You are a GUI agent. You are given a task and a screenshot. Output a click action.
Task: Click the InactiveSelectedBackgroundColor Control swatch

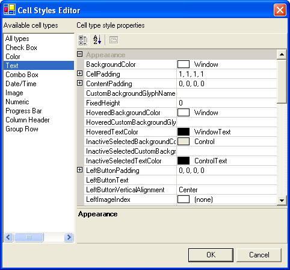coord(184,142)
